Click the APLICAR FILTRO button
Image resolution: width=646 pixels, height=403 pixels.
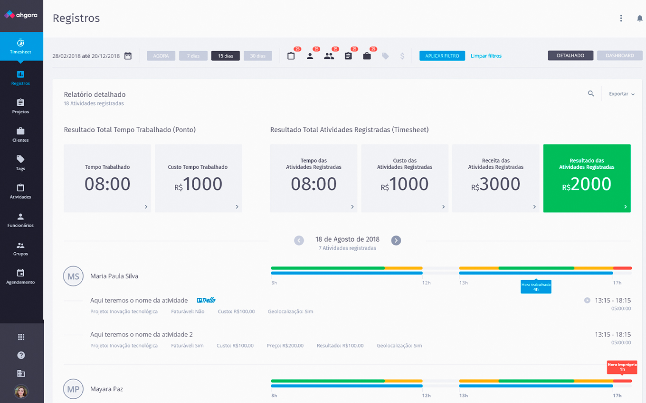442,56
